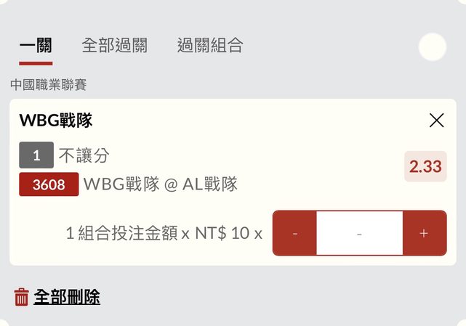Toggle the round white circle button

click(433, 47)
